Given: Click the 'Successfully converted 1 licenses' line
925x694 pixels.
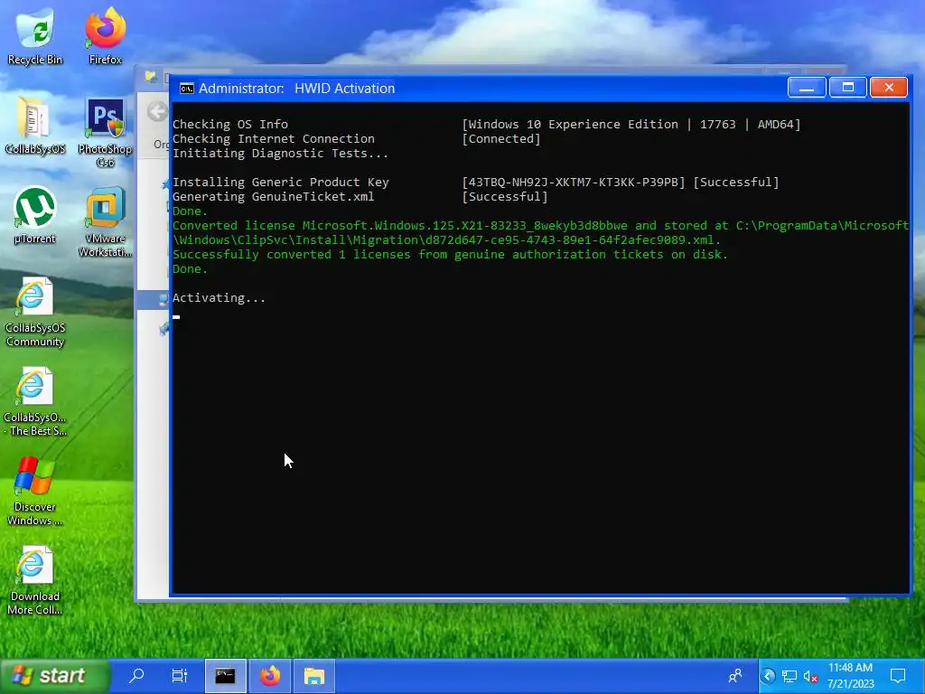Looking at the screenshot, I should [450, 255].
